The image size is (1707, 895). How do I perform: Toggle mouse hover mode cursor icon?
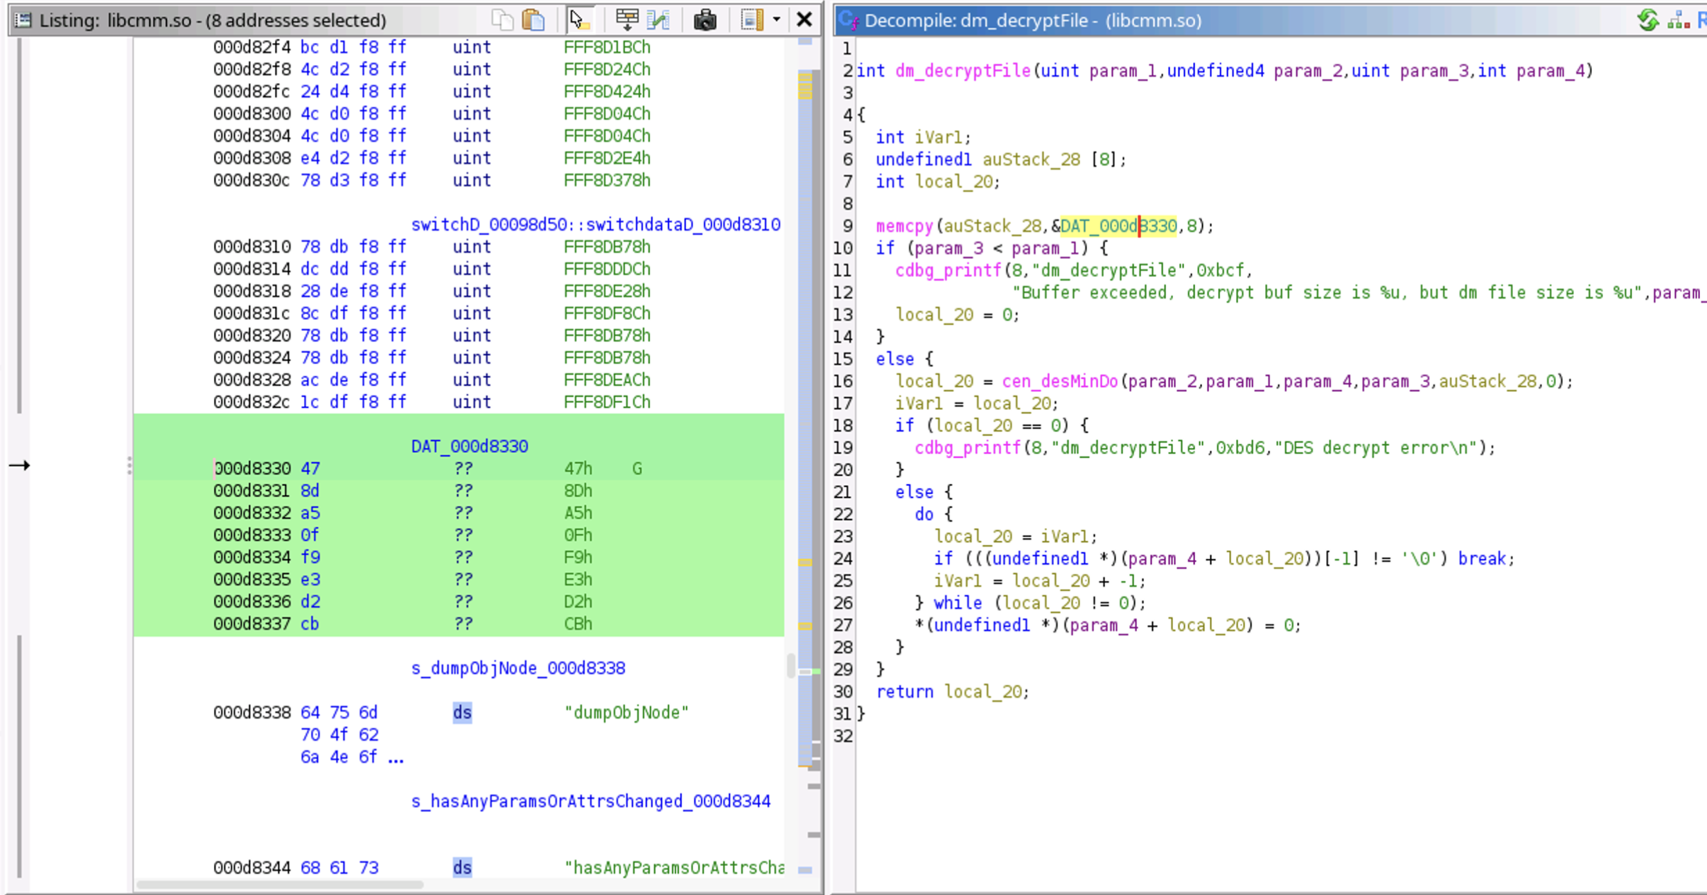(579, 20)
